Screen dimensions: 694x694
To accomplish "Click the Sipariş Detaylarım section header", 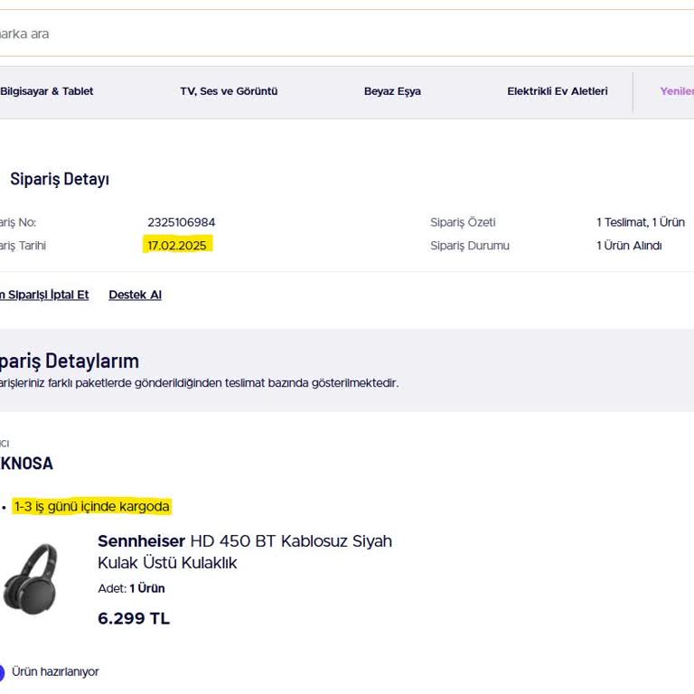I will (69, 361).
